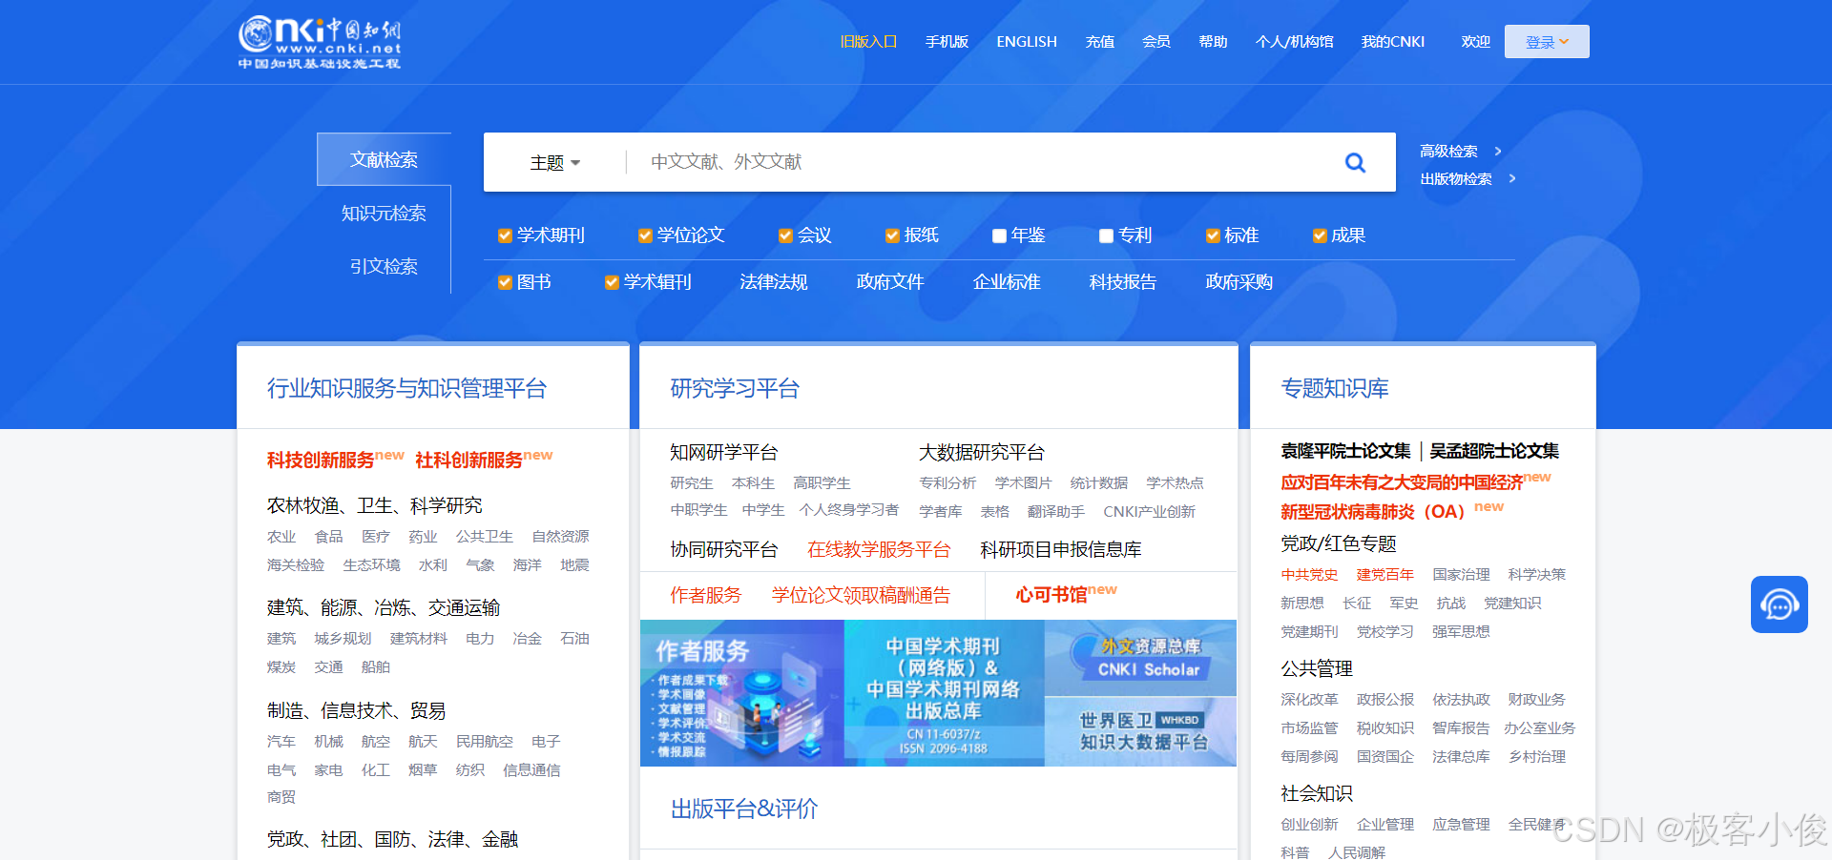
Task: Switch to 知识元检索 tab
Action: (x=384, y=213)
